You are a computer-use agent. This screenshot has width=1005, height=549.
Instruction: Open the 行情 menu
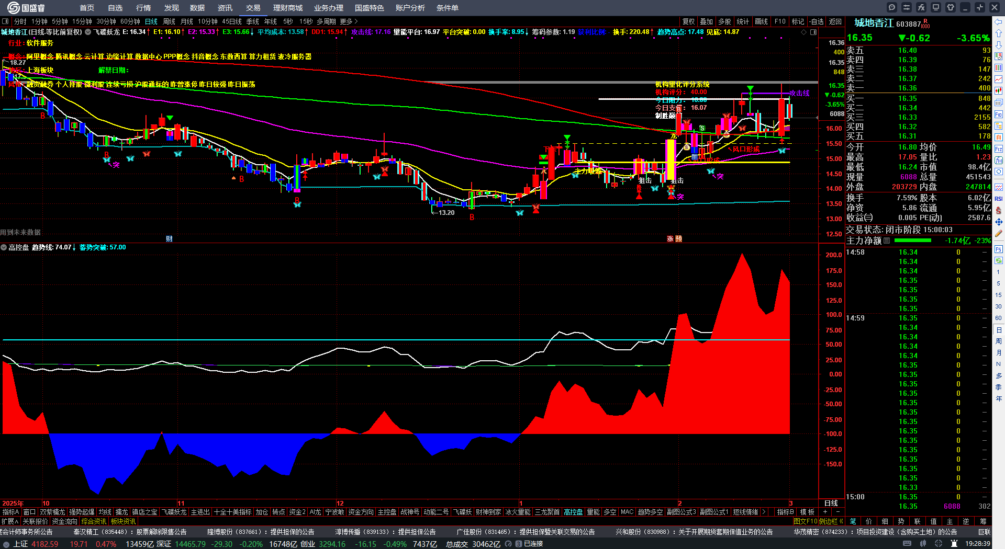(143, 8)
